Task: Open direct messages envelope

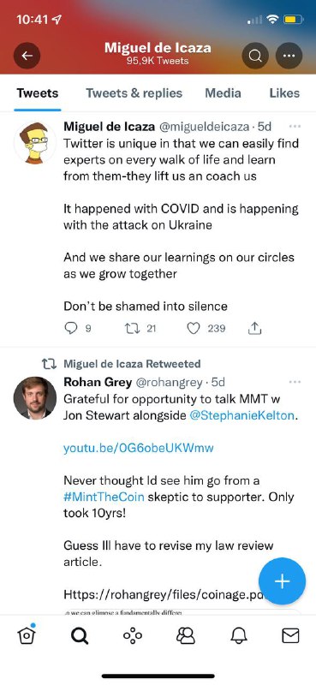Action: [290, 635]
